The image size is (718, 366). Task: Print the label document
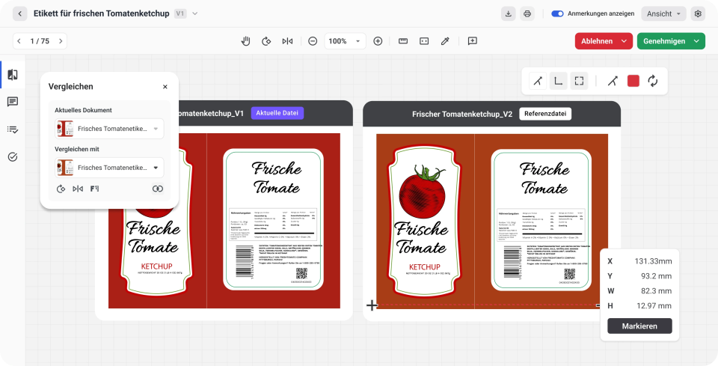coord(527,13)
